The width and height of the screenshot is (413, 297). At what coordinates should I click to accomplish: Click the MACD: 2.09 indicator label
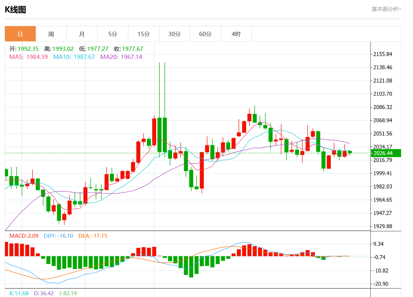pos(24,236)
